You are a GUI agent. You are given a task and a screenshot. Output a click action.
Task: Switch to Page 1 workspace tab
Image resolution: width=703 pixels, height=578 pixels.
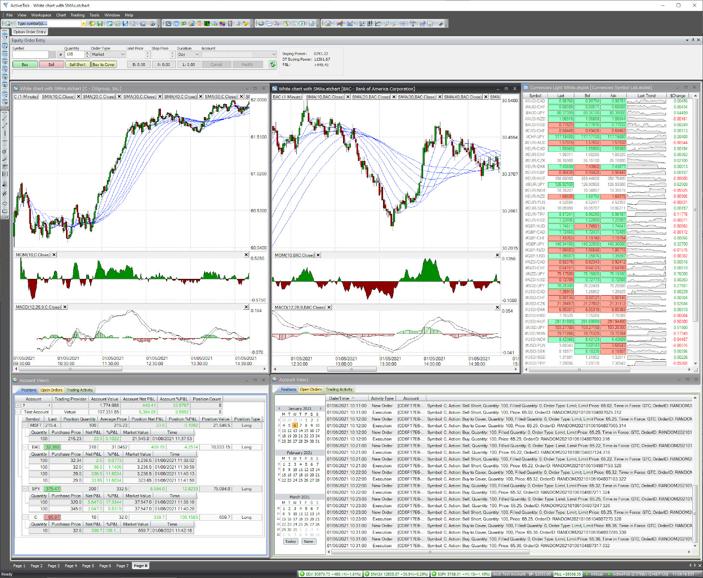(19, 565)
